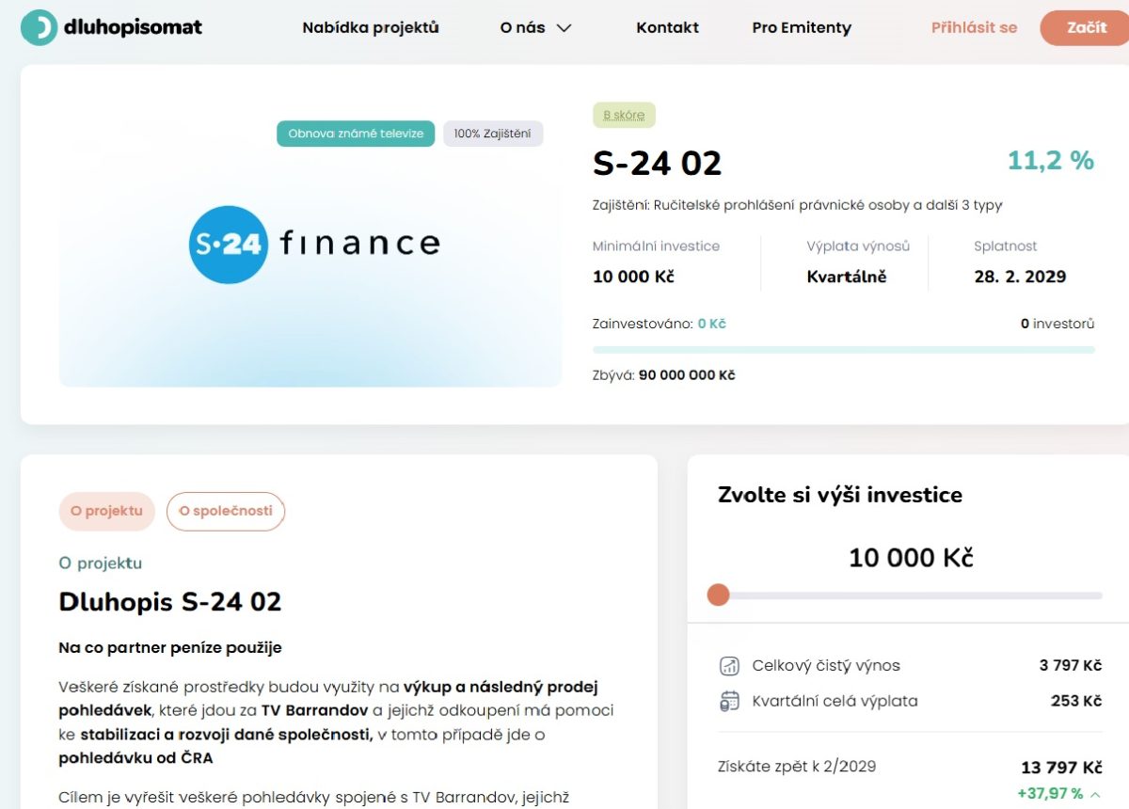Open the Kontakt page
The height and width of the screenshot is (809, 1129).
(x=667, y=27)
